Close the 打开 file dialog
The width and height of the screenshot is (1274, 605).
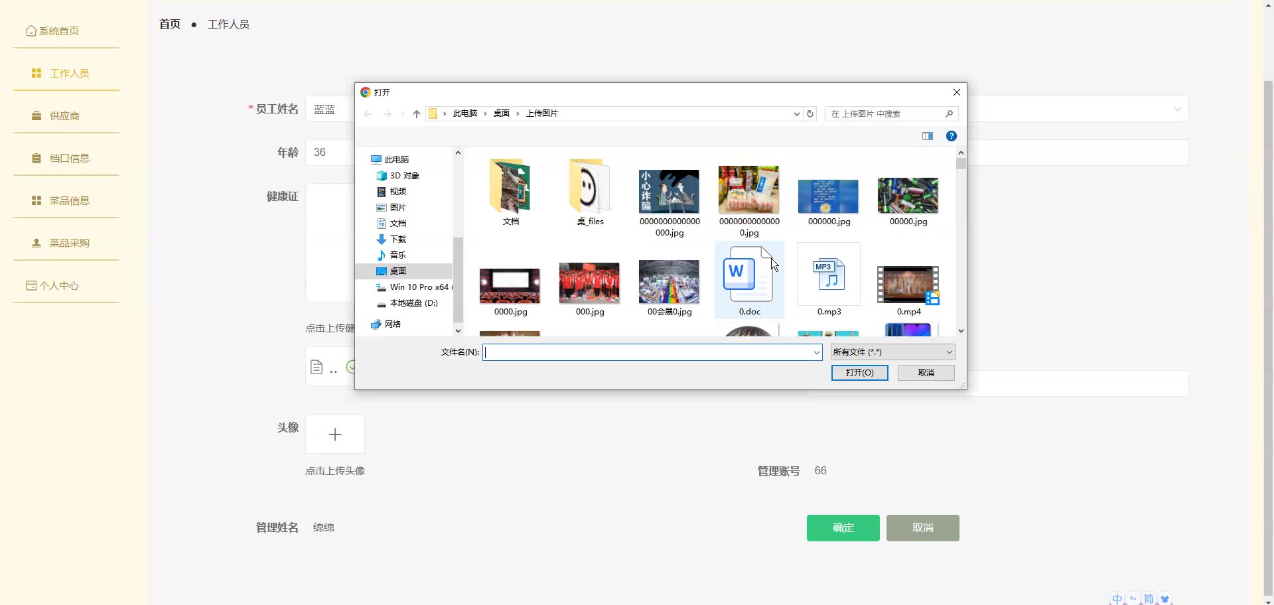[957, 92]
